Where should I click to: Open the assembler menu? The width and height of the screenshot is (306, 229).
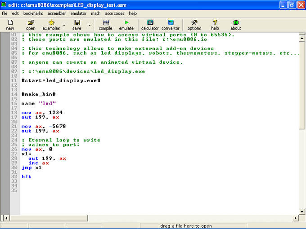point(57,13)
